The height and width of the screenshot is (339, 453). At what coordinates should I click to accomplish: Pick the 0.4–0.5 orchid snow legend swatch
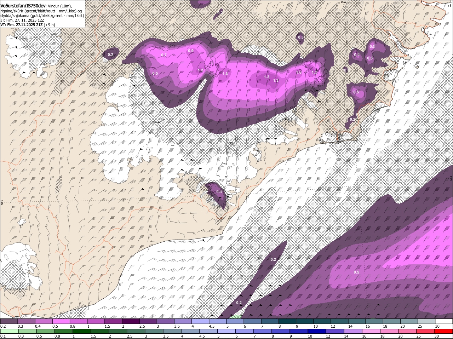pyautogui.click(x=44, y=321)
